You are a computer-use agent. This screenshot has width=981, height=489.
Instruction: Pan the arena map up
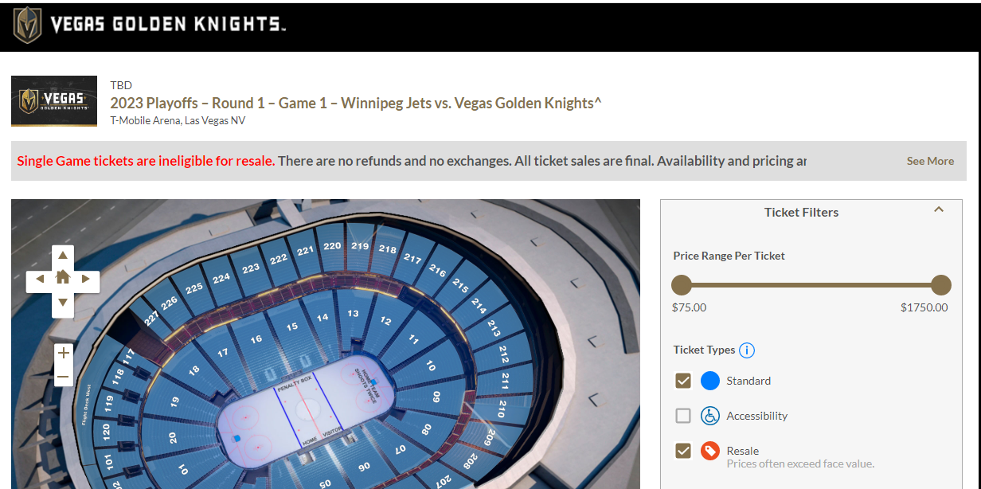pyautogui.click(x=63, y=256)
